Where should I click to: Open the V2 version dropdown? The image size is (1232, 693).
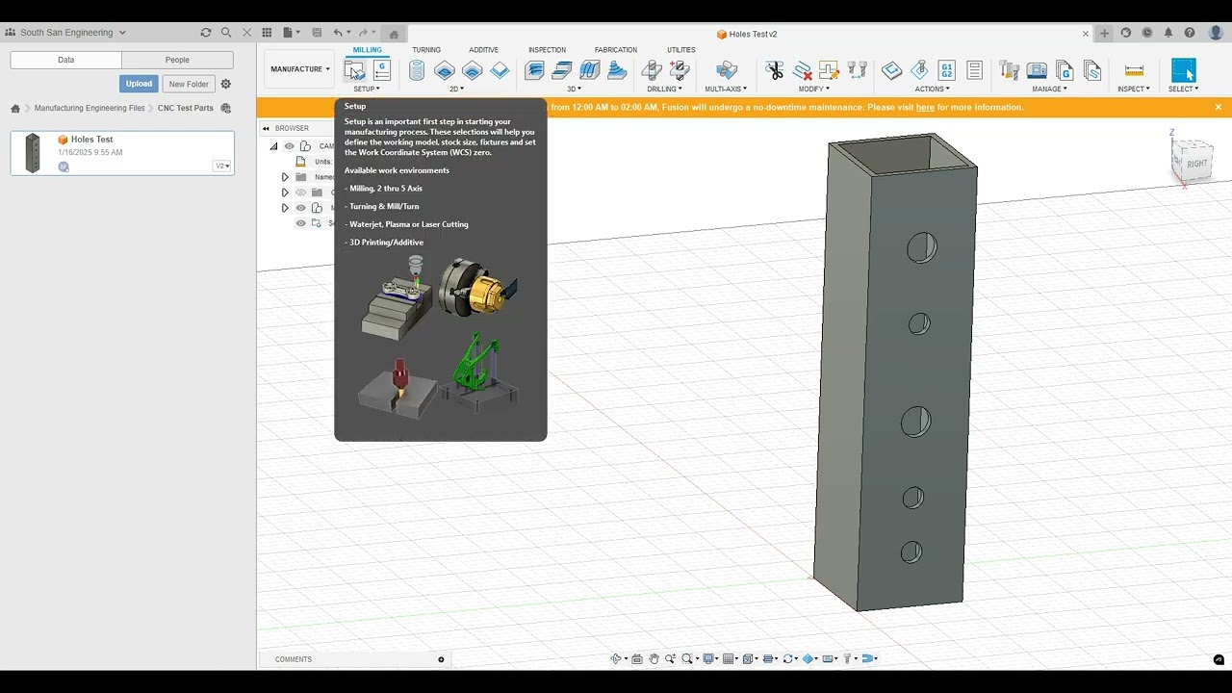[x=221, y=166]
